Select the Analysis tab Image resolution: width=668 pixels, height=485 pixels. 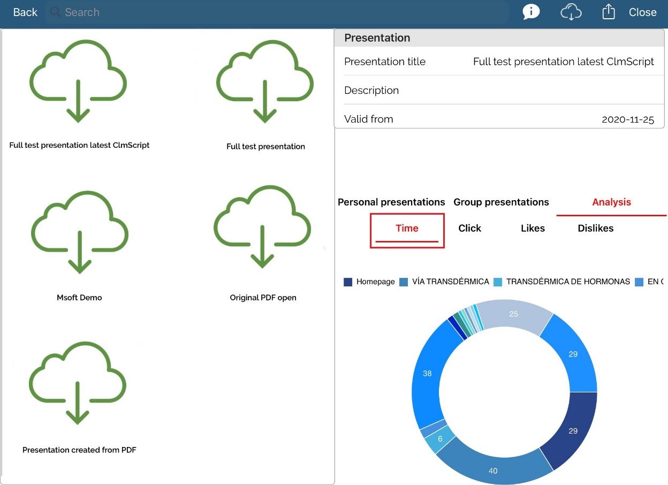click(611, 202)
